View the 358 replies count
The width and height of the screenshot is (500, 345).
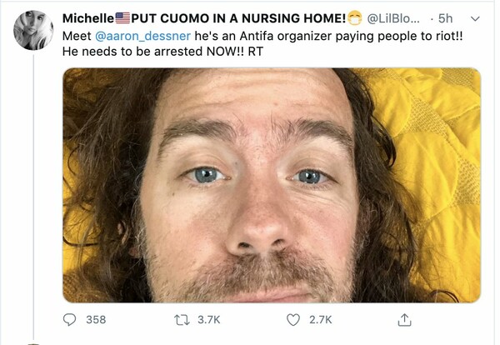click(x=96, y=320)
